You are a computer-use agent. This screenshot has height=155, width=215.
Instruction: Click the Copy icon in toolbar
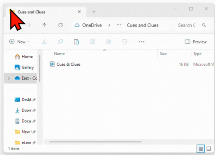pos(60,42)
